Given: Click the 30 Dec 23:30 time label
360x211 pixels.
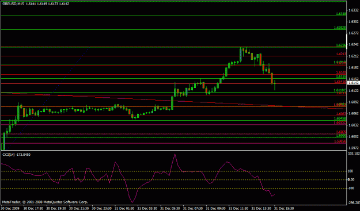Looking at the screenshot, I should click(x=101, y=209).
